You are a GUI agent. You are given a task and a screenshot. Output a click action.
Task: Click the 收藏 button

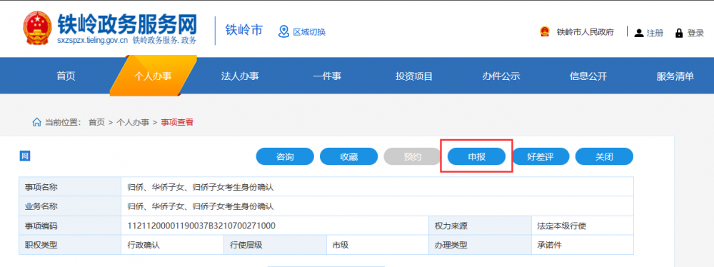pos(349,157)
